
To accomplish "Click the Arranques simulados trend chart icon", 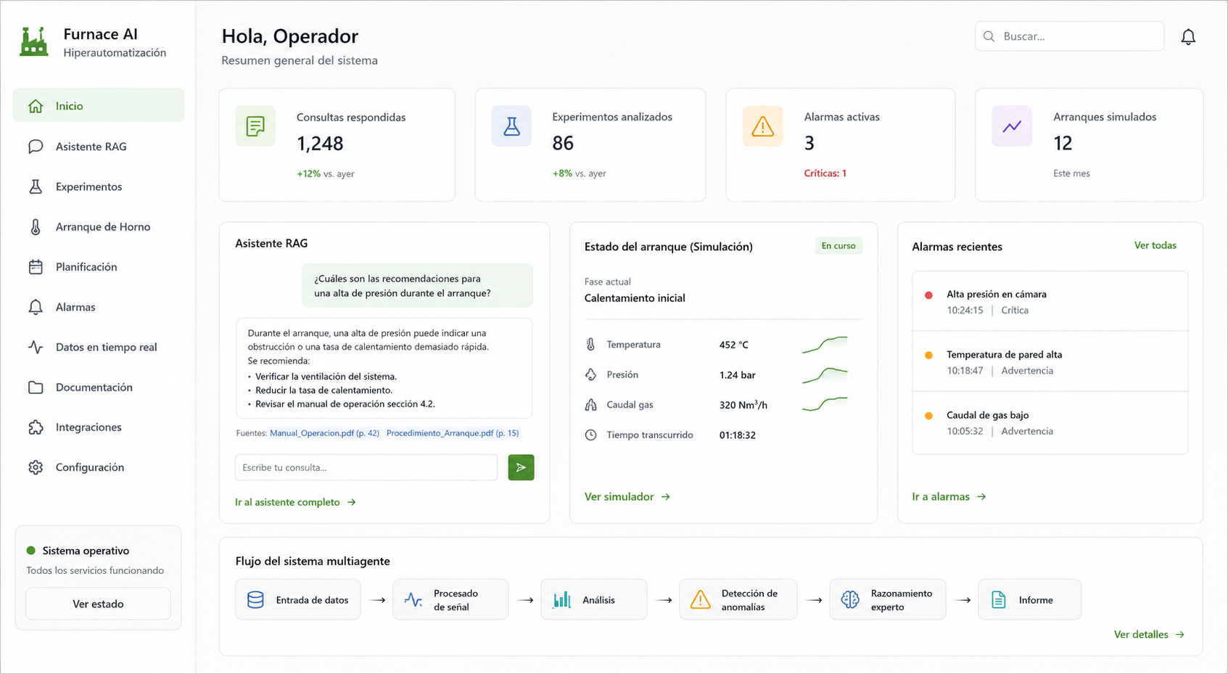I will (x=1012, y=126).
